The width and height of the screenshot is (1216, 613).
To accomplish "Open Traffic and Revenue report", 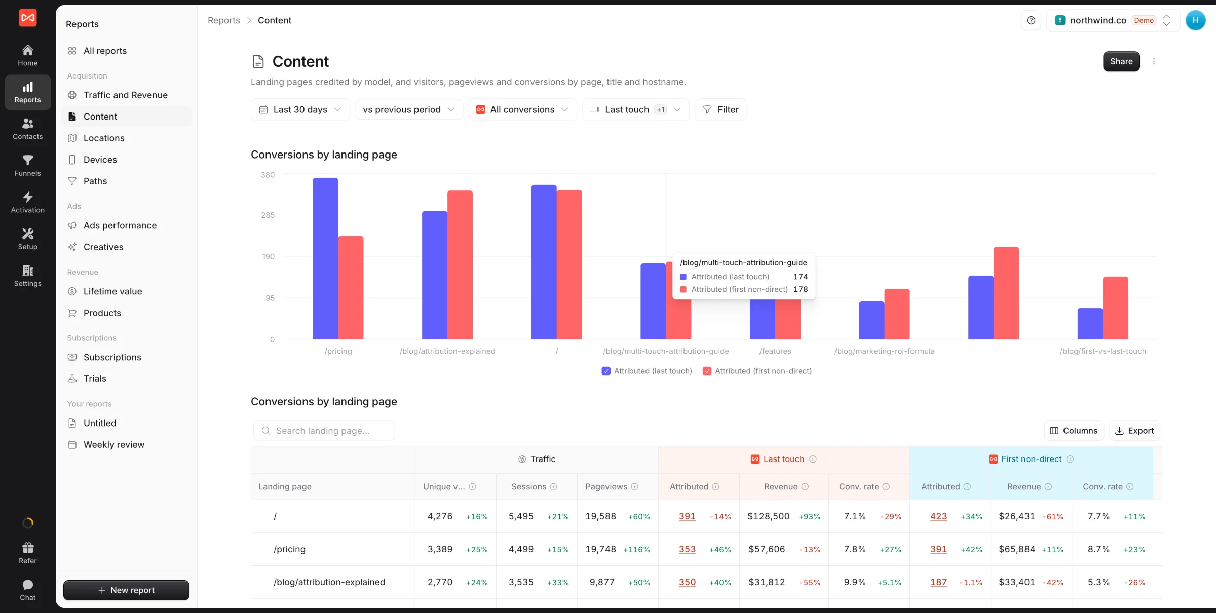I will (x=126, y=95).
